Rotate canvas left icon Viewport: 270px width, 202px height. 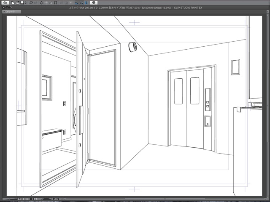pyautogui.click(x=54, y=199)
